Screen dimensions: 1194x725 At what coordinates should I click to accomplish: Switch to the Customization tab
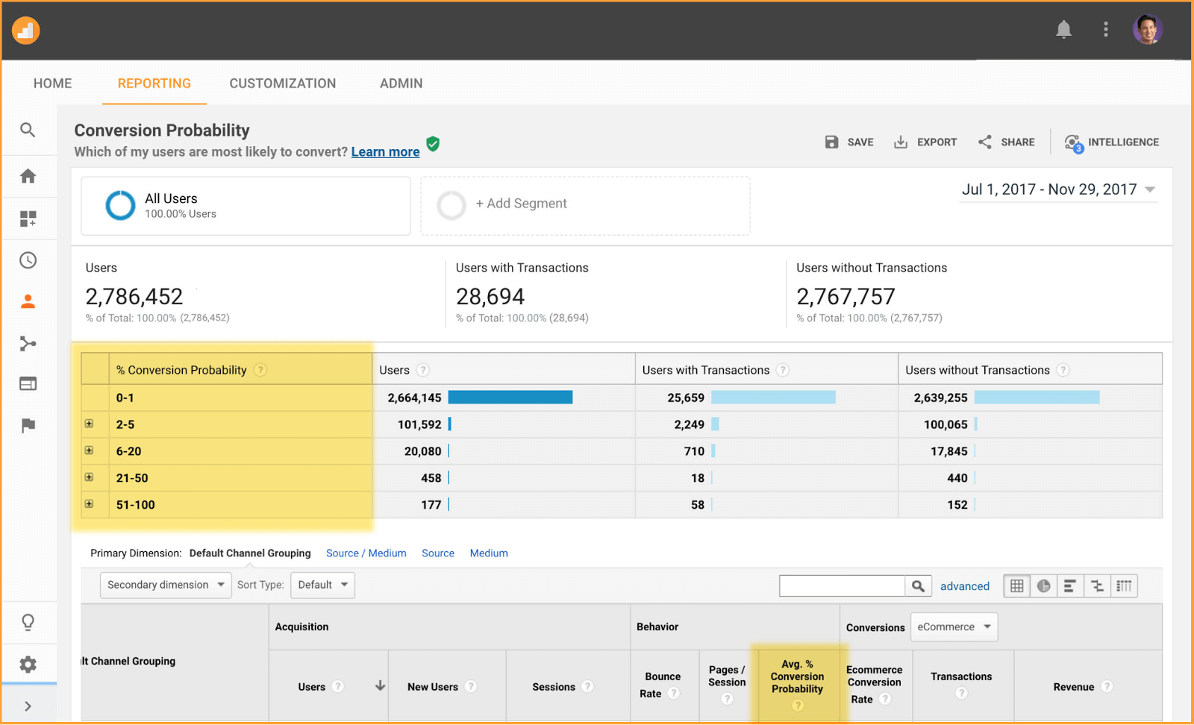tap(282, 84)
